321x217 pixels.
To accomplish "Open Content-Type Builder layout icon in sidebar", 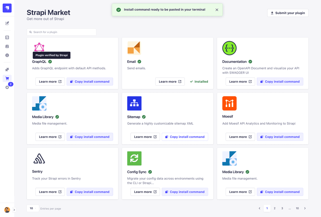I will (x=7, y=37).
